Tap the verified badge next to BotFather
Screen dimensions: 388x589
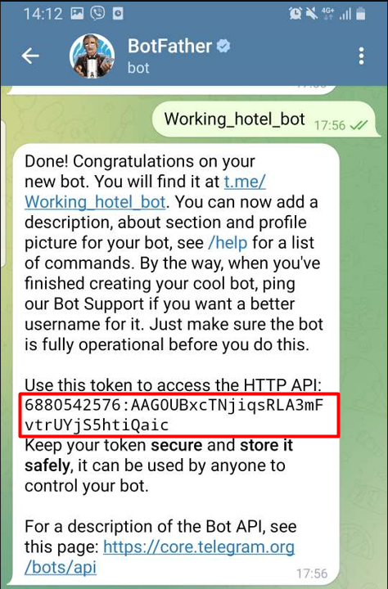223,47
